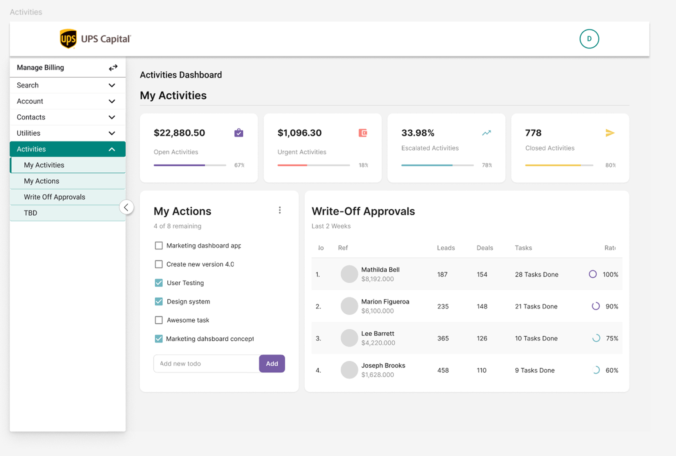Viewport: 676px width, 456px height.
Task: Click the Manage Billing header
Action: [67, 68]
